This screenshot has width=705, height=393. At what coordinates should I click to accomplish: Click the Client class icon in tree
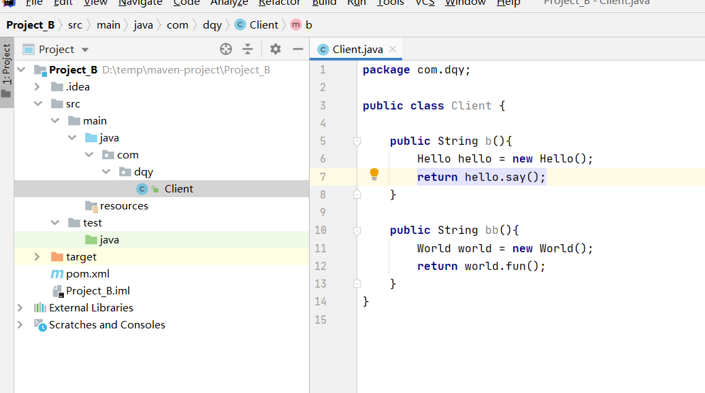(142, 189)
